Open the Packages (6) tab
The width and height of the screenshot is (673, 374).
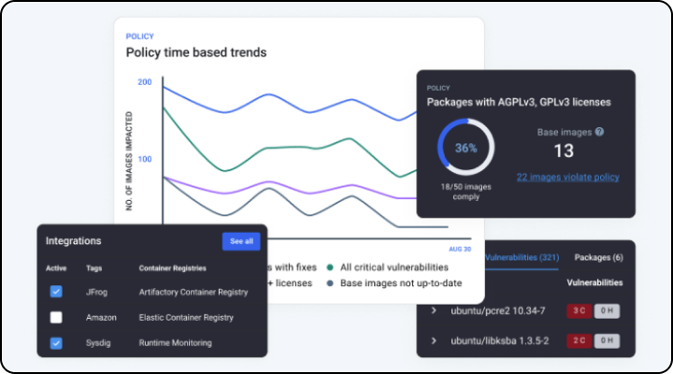coord(599,258)
